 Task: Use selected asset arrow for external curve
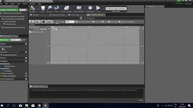(x=41, y=29)
